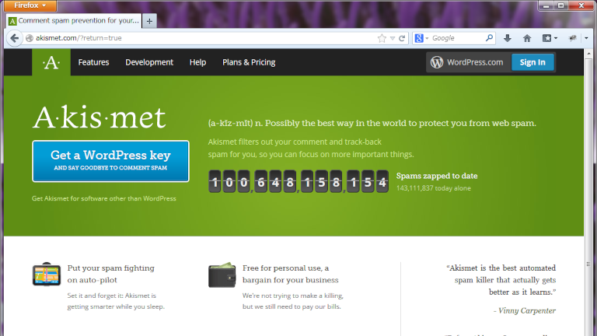Open the URL history dropdown arrow
This screenshot has height=336, width=597.
coord(393,38)
